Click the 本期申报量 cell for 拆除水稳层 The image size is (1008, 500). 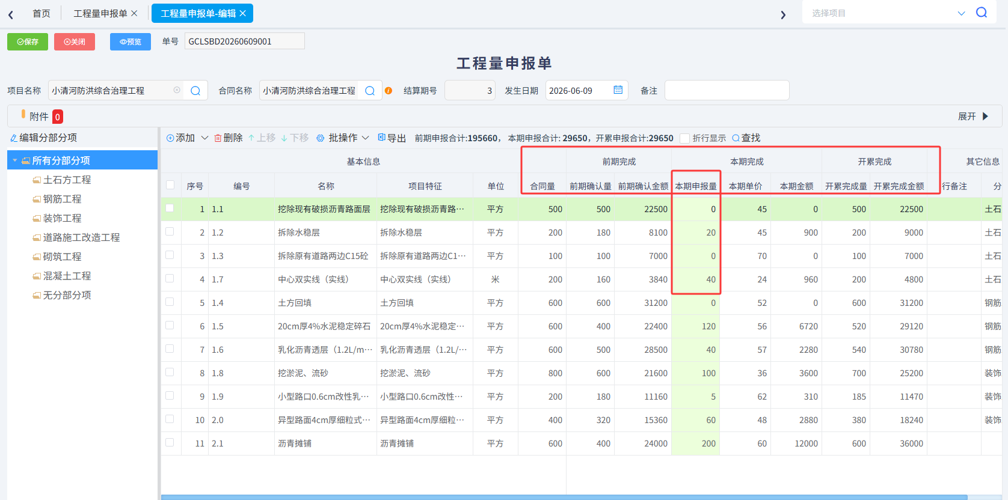[x=696, y=233]
